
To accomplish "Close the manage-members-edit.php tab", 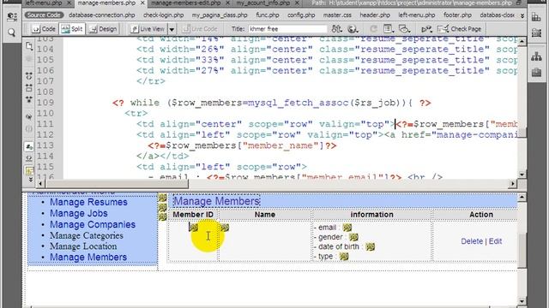I will coord(227,3).
